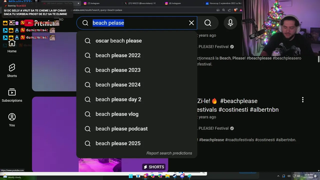This screenshot has height=180, width=320.
Task: Click 'Report search predictions' link
Action: click(x=169, y=153)
